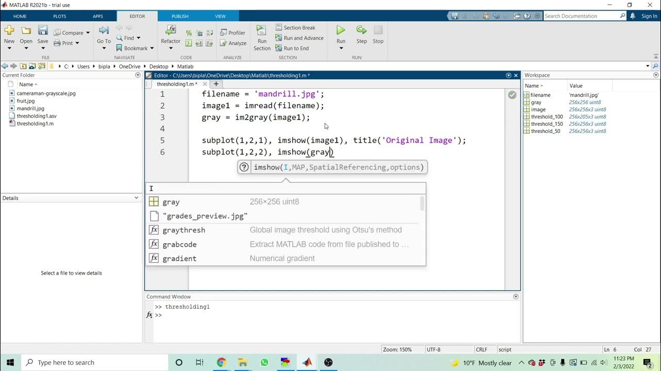The image size is (661, 371).
Task: Click Sign In link
Action: click(649, 16)
